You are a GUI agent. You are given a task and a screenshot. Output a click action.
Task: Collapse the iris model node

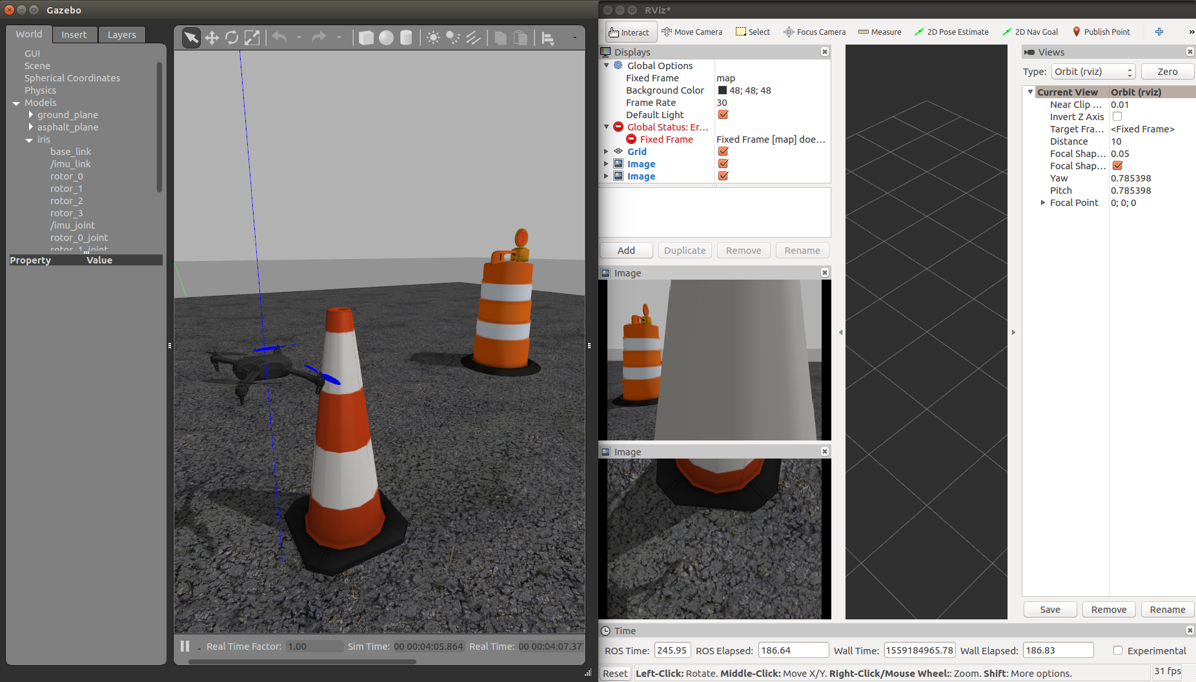pos(29,139)
